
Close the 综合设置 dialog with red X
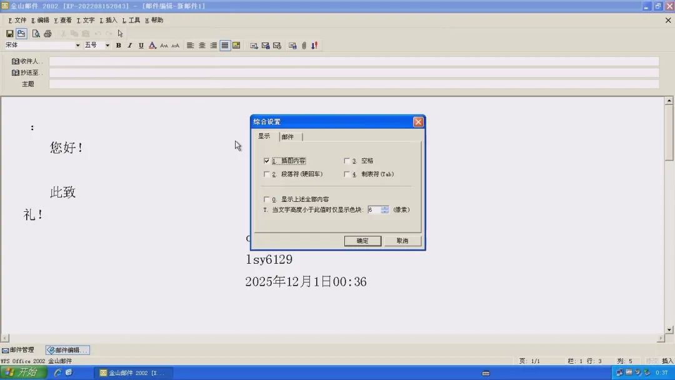tap(418, 122)
